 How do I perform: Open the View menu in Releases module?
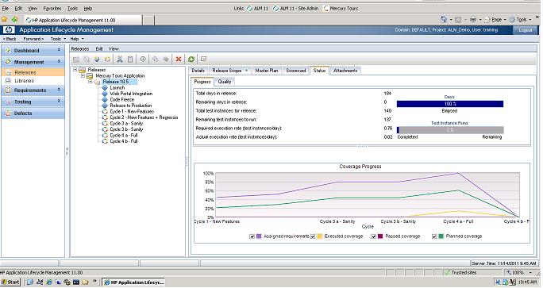pos(114,49)
